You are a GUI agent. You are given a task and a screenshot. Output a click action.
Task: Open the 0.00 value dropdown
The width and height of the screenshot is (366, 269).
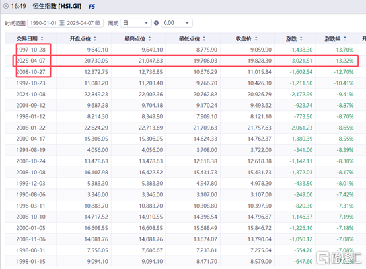click(x=176, y=23)
